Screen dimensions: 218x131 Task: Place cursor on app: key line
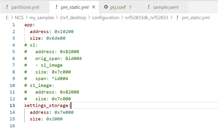click(30, 25)
